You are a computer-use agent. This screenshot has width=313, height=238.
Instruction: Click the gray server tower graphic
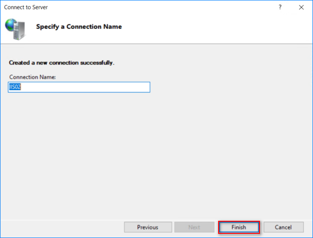tap(20, 31)
